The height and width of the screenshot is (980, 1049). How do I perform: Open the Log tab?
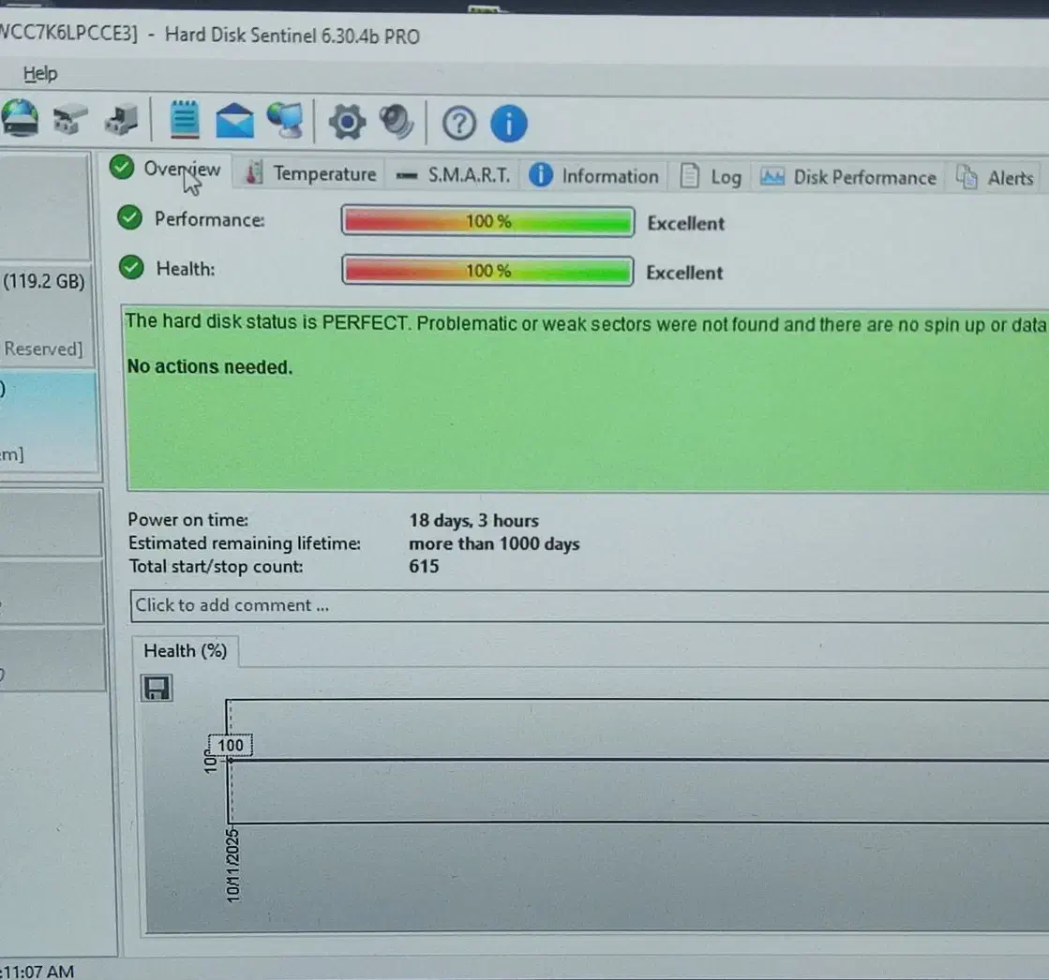point(711,177)
